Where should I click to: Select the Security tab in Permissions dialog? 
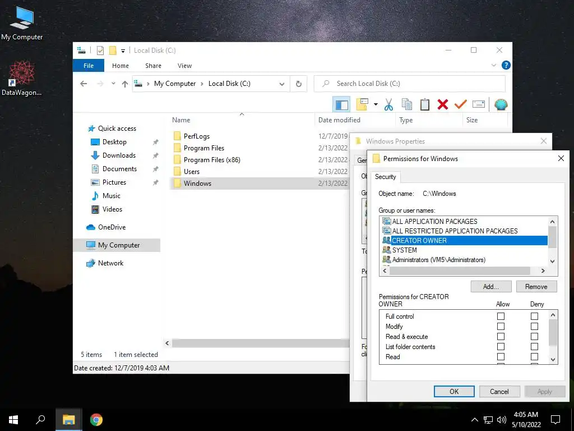[x=386, y=177]
